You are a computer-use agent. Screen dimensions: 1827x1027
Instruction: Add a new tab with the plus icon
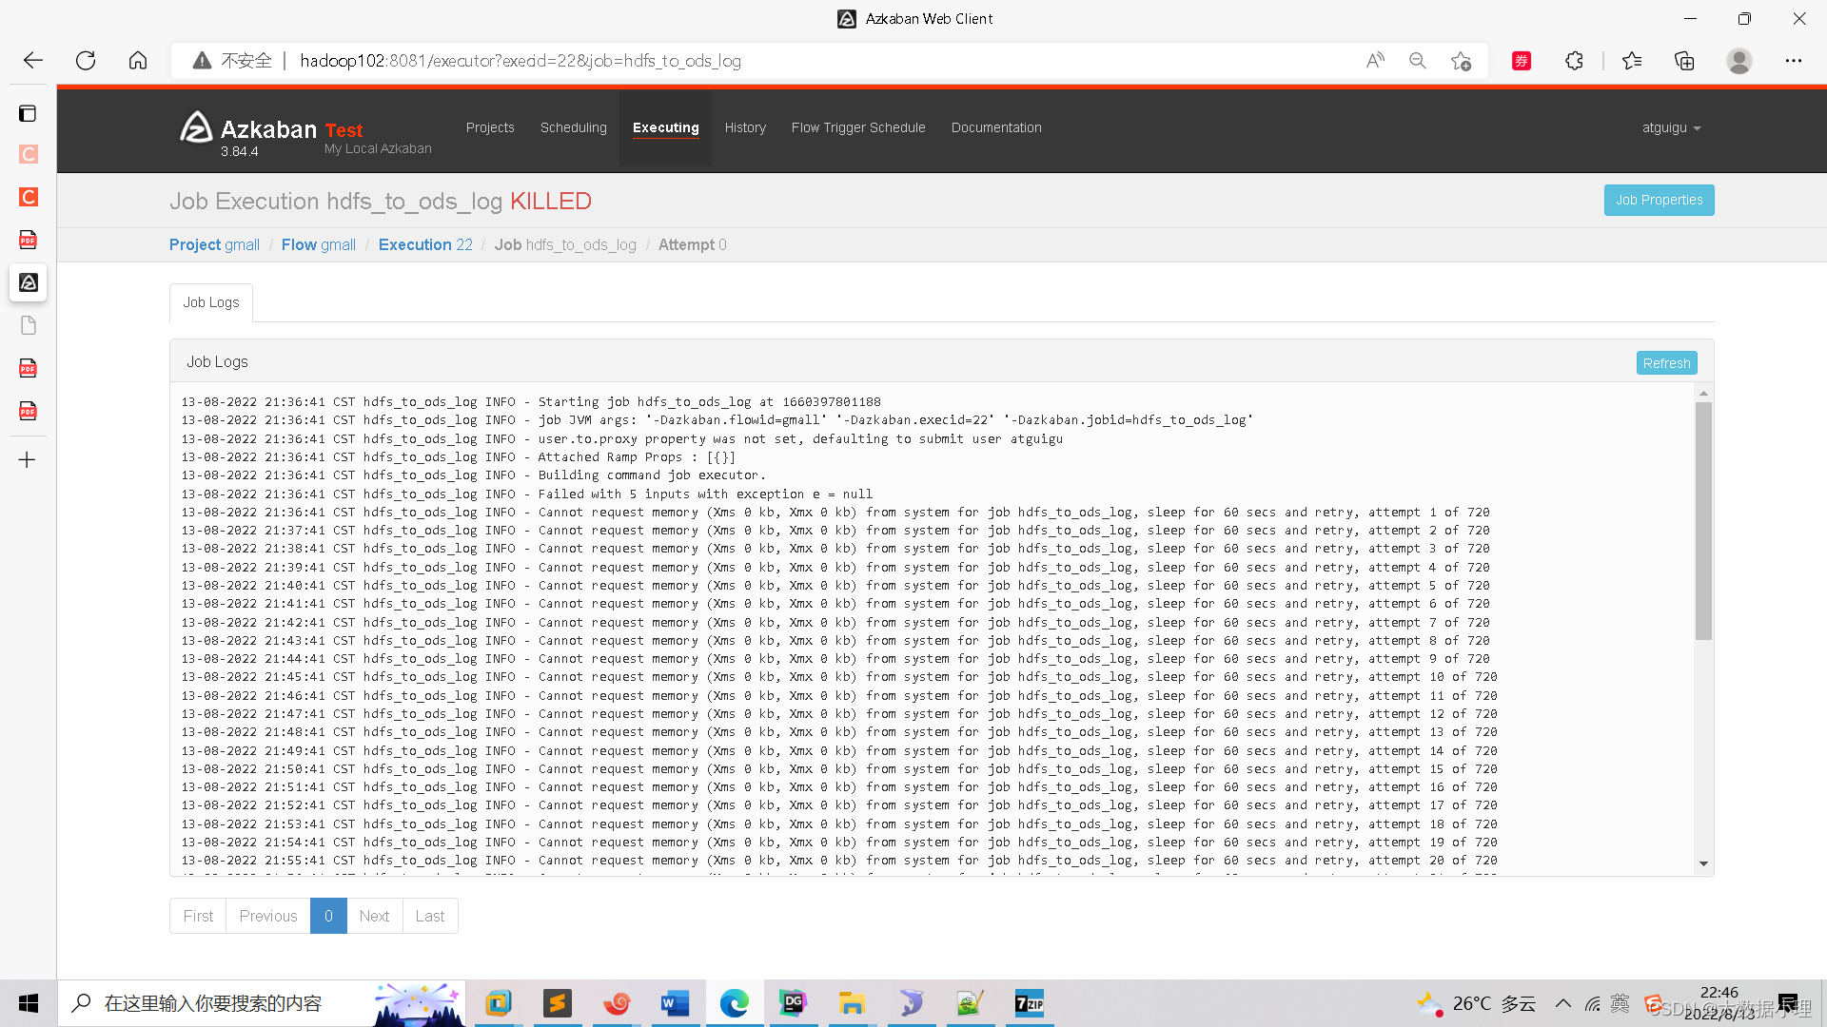tap(28, 460)
